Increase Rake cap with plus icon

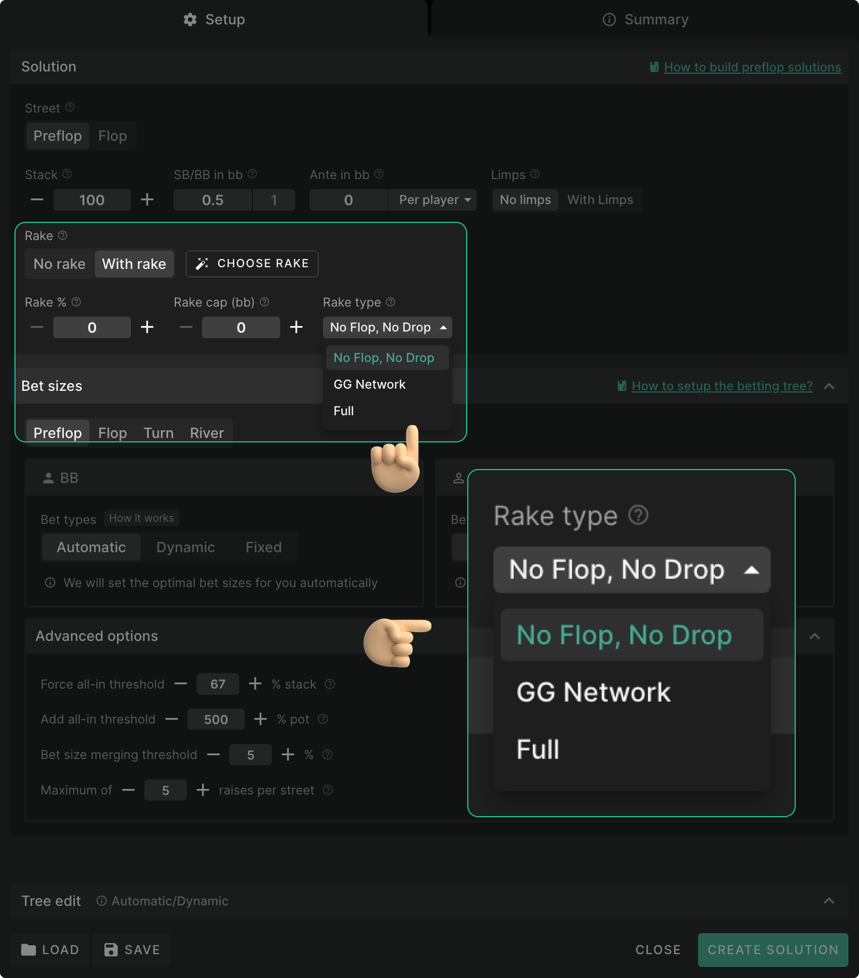296,327
